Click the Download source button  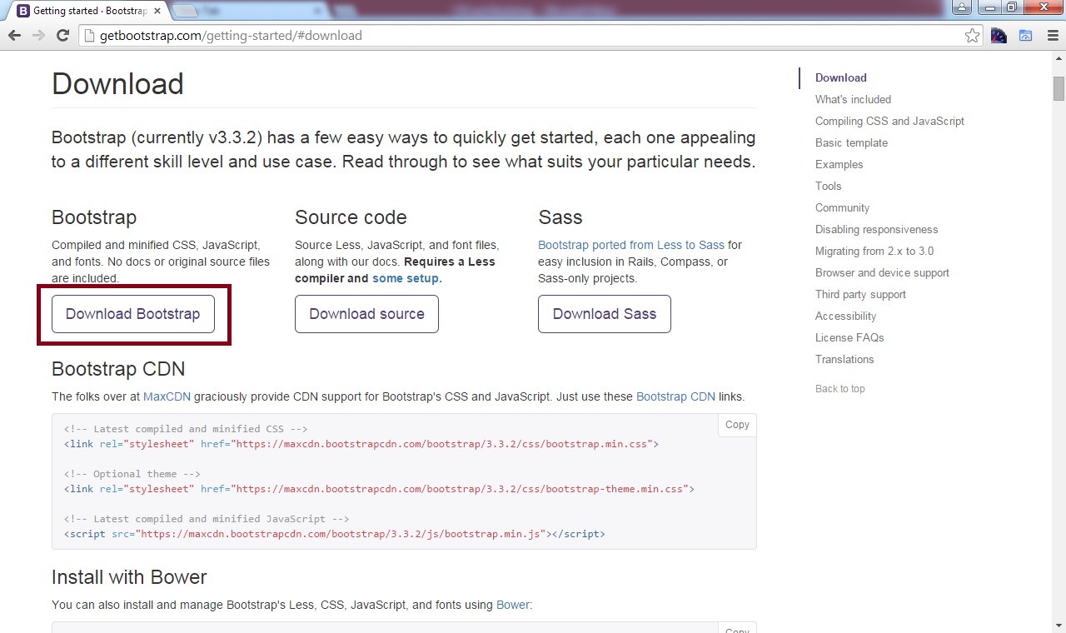pyautogui.click(x=366, y=314)
